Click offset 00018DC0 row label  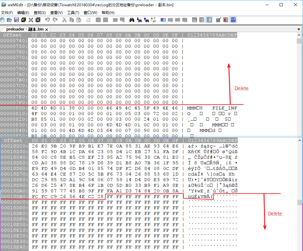(15, 202)
